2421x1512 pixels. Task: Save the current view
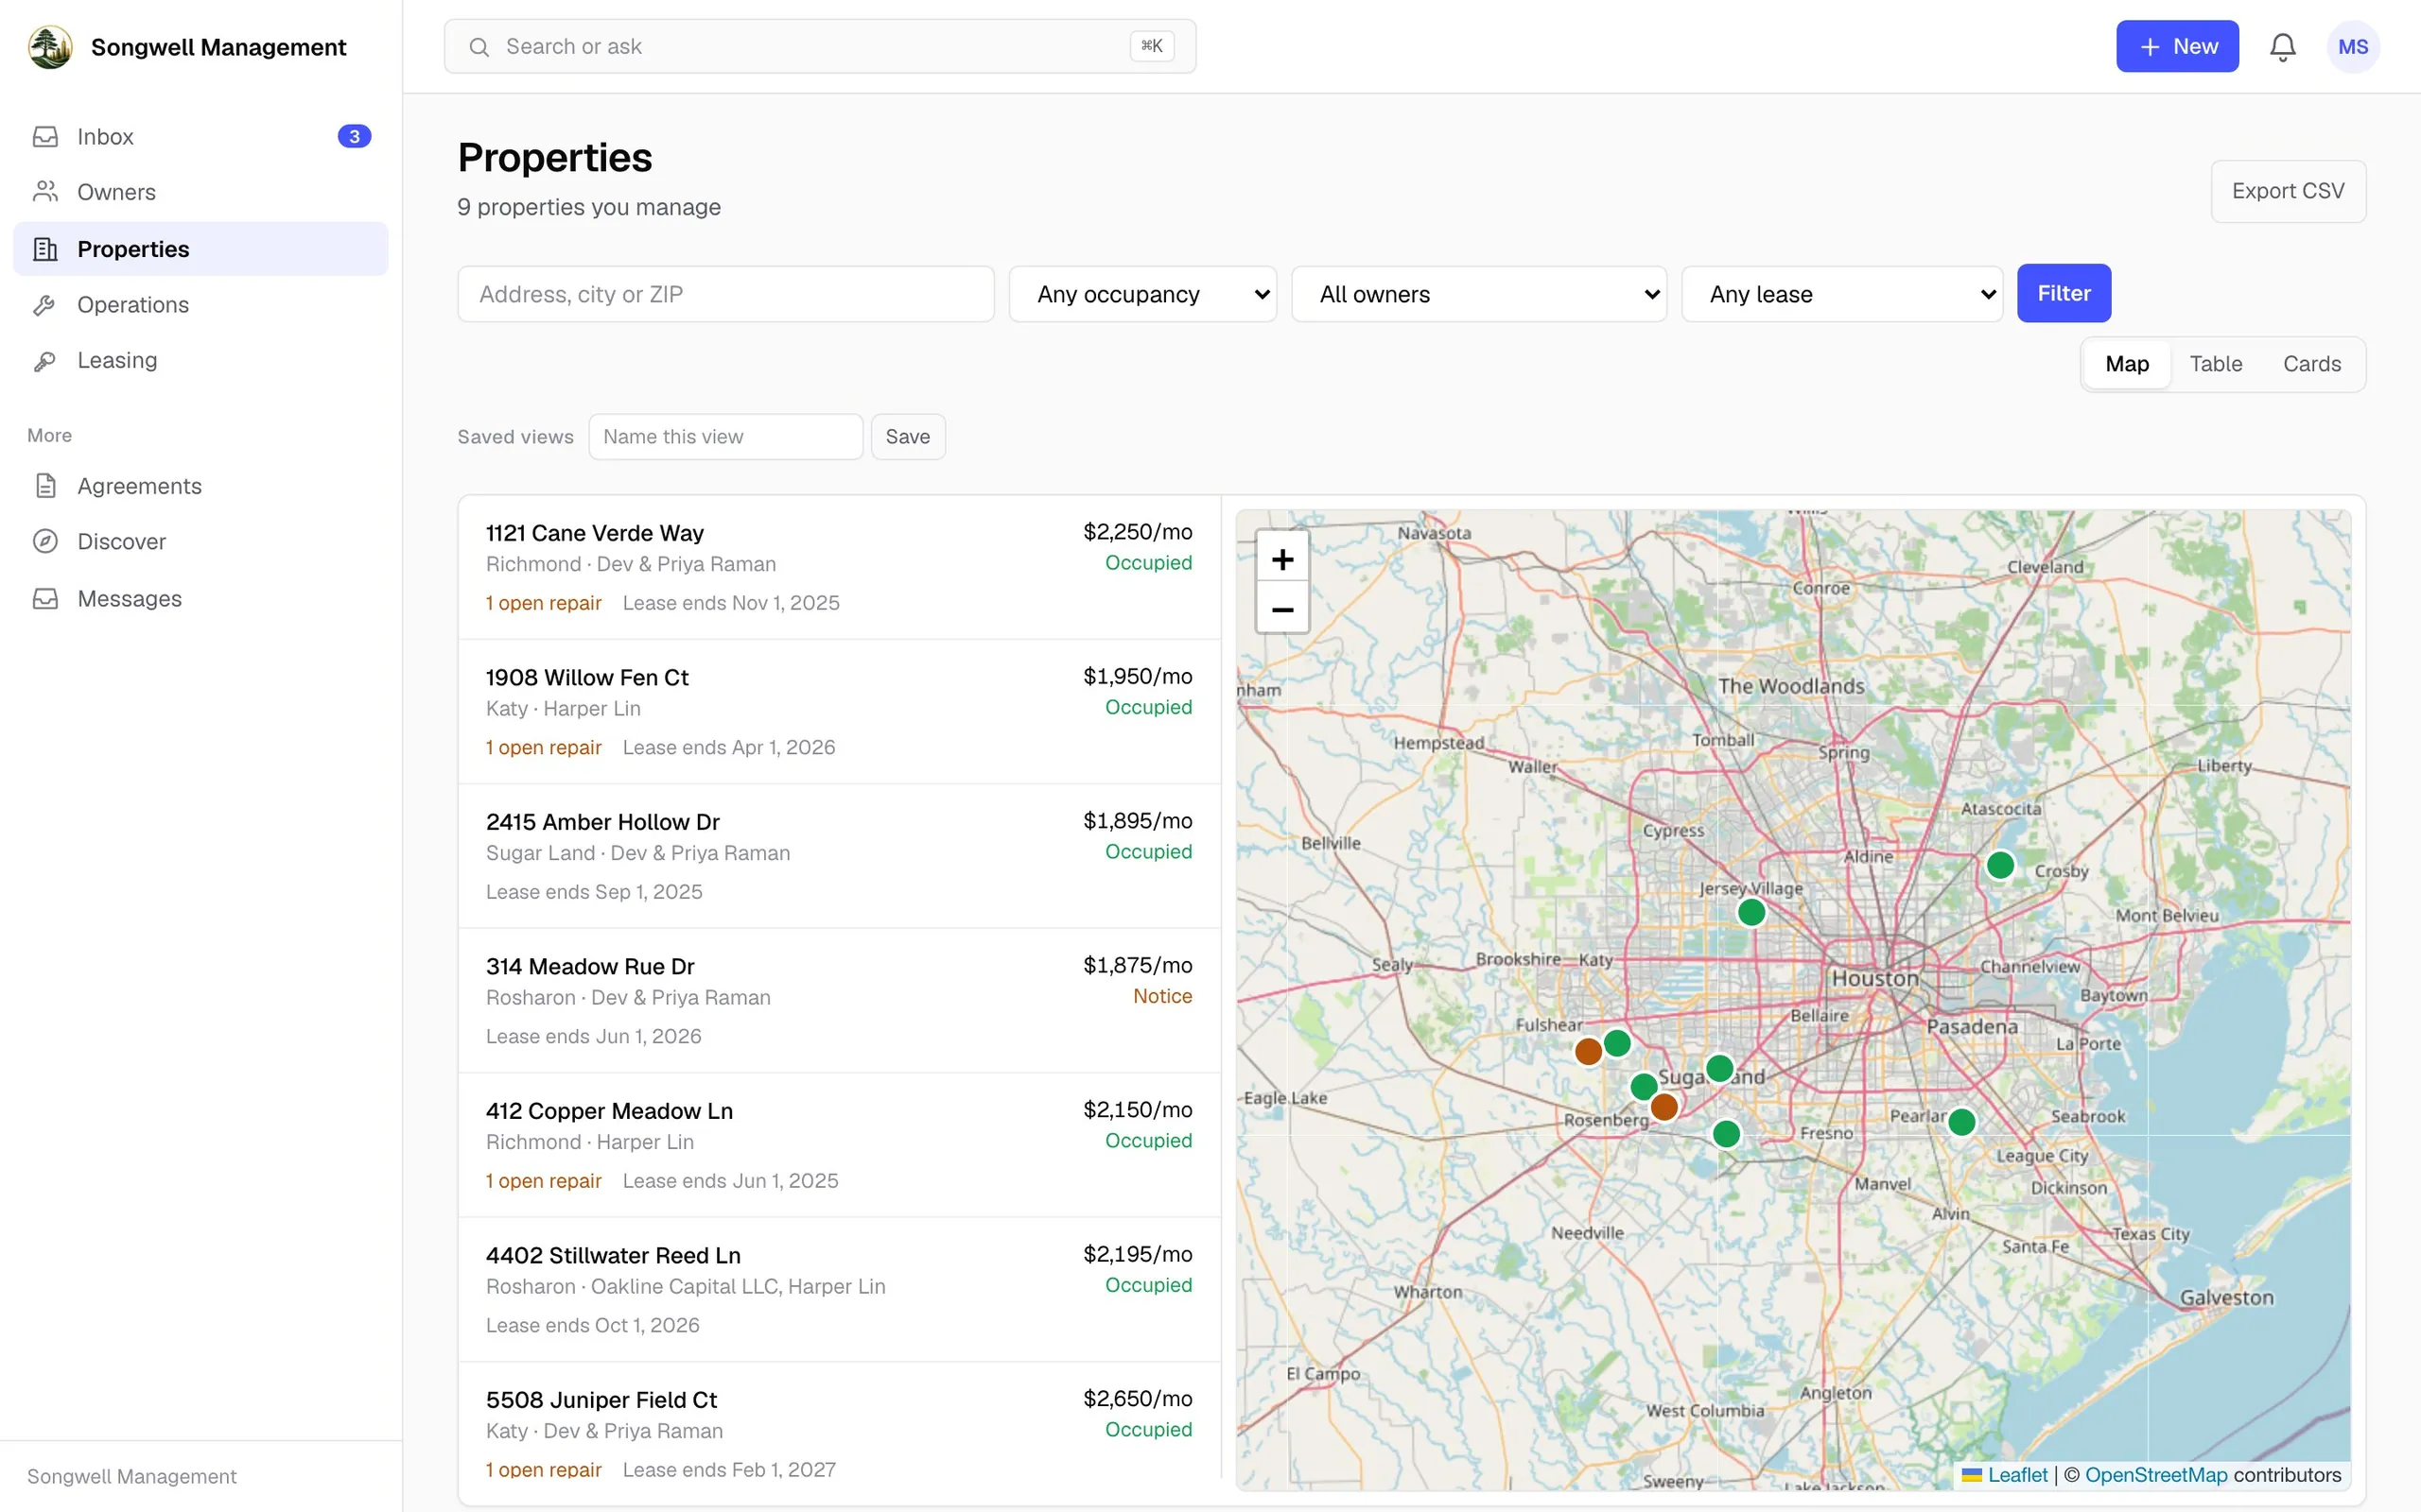[907, 437]
